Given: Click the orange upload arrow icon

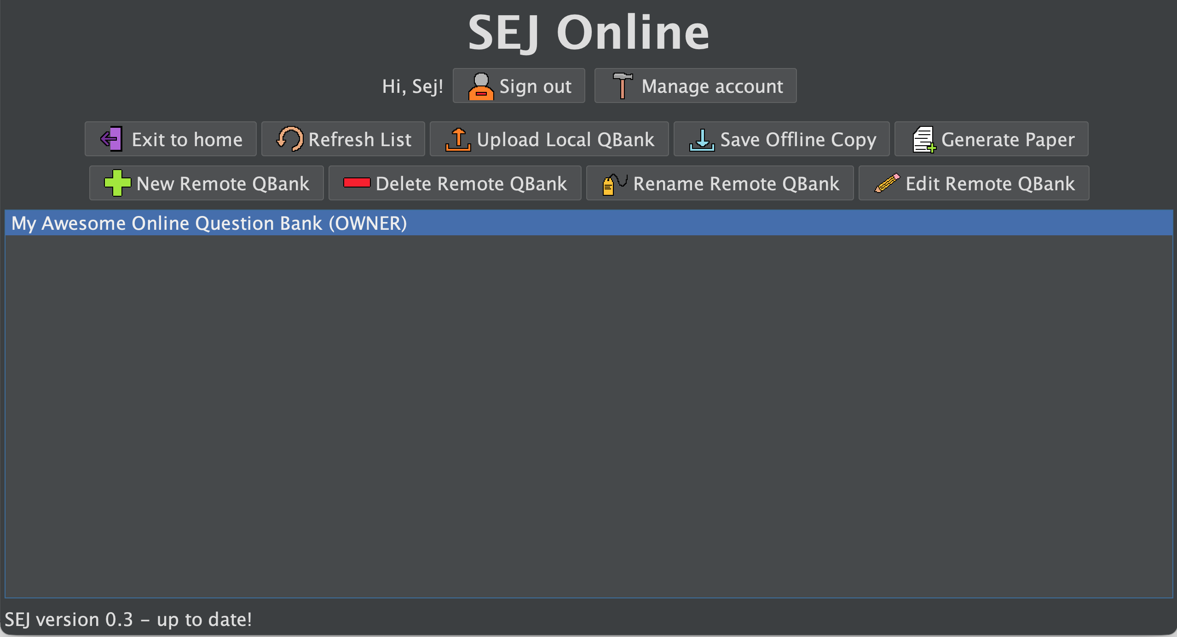Looking at the screenshot, I should (x=458, y=139).
